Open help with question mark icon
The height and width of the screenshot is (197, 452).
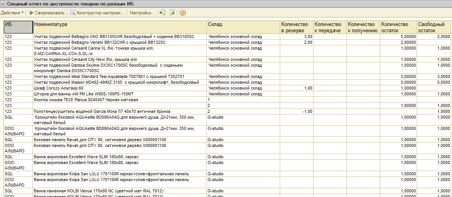coord(182,13)
